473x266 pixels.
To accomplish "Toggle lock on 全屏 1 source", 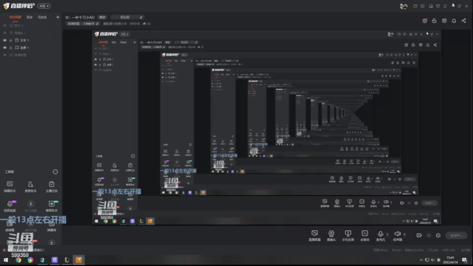I will (11, 48).
